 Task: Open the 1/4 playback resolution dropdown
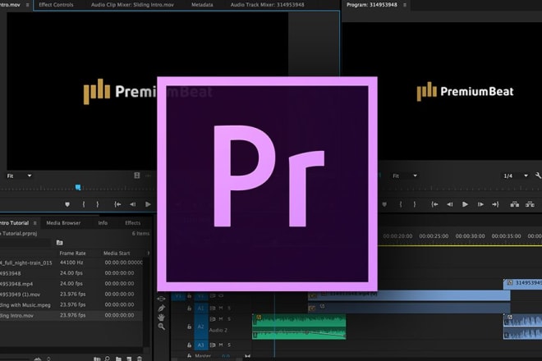[516, 176]
